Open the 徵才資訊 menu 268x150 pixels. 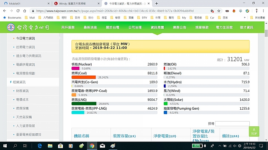coord(246,27)
